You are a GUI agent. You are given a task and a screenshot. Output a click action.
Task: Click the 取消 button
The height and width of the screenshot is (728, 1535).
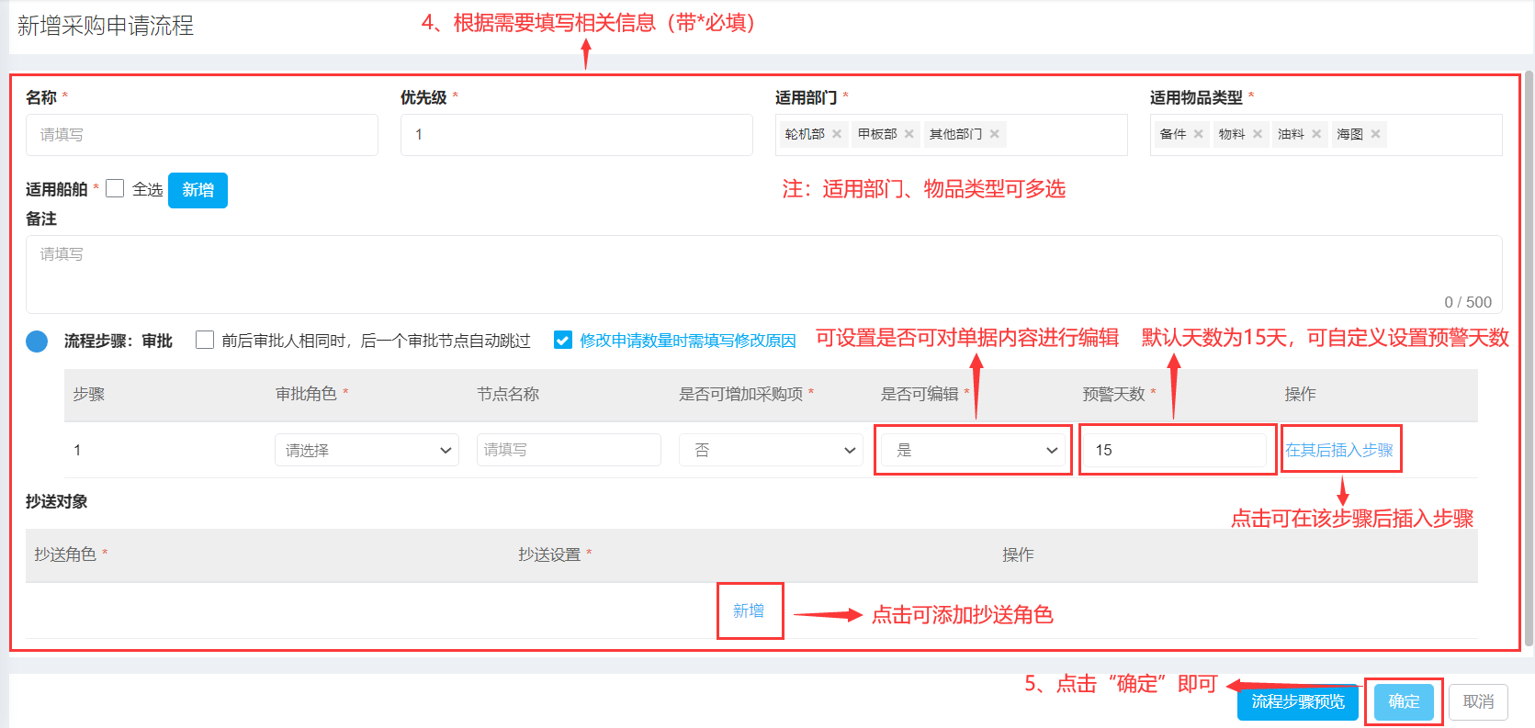click(x=1479, y=701)
